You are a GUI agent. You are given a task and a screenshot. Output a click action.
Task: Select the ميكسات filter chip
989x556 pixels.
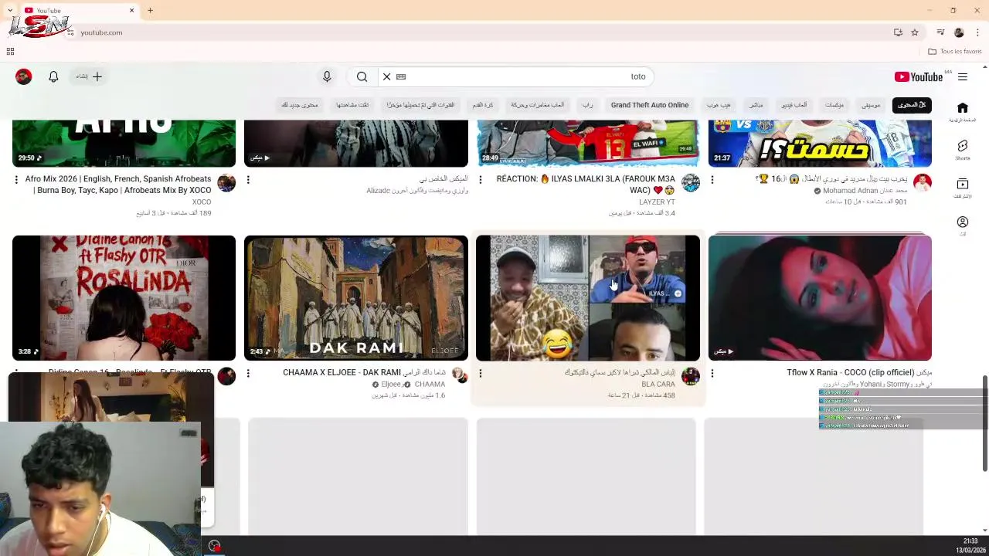point(834,105)
